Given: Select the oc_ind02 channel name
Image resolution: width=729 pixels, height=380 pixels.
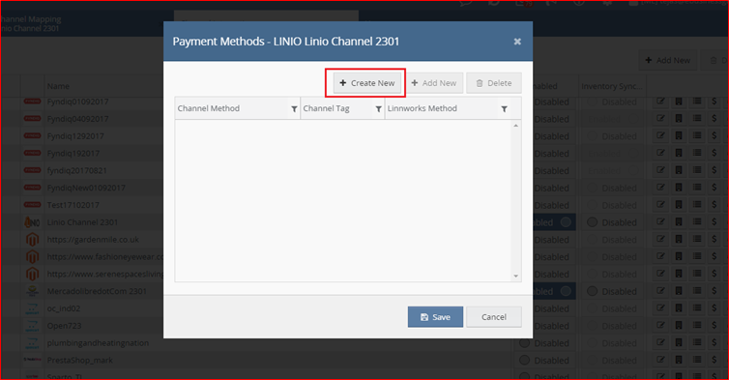Looking at the screenshot, I should click(x=63, y=308).
